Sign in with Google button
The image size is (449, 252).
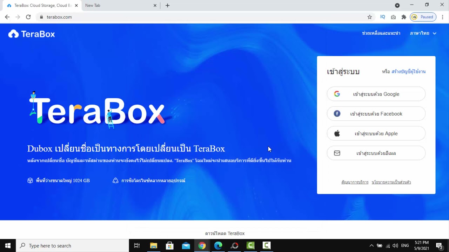coord(376,94)
